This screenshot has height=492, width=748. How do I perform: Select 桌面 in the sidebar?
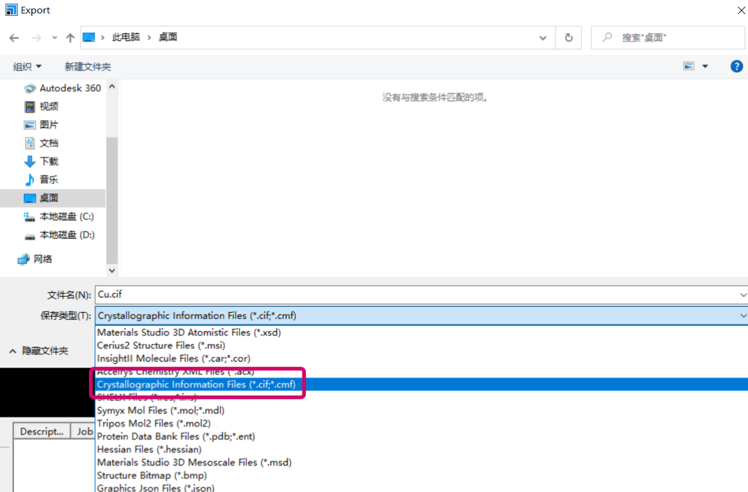click(x=52, y=198)
